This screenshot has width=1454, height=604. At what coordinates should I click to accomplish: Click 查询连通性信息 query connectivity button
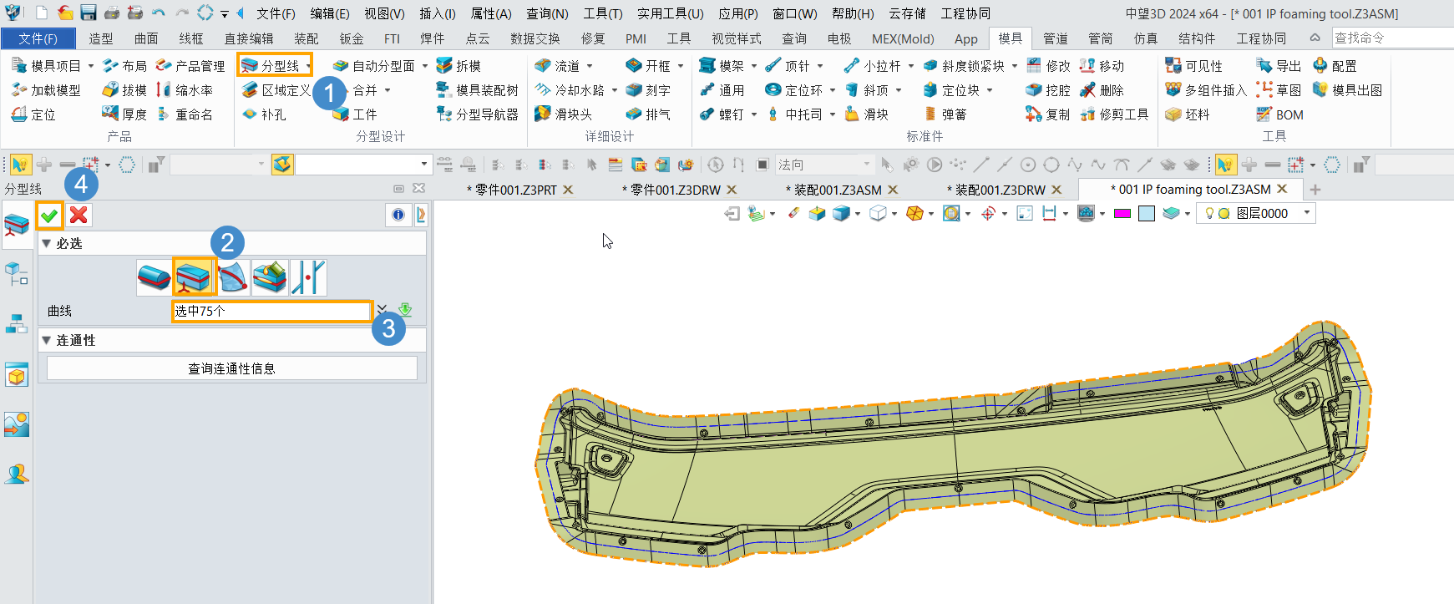[x=231, y=368]
